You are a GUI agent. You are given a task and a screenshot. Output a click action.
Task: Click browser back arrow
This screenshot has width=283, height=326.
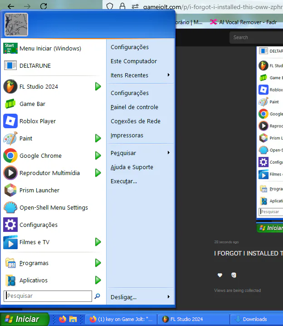[x=11, y=6]
